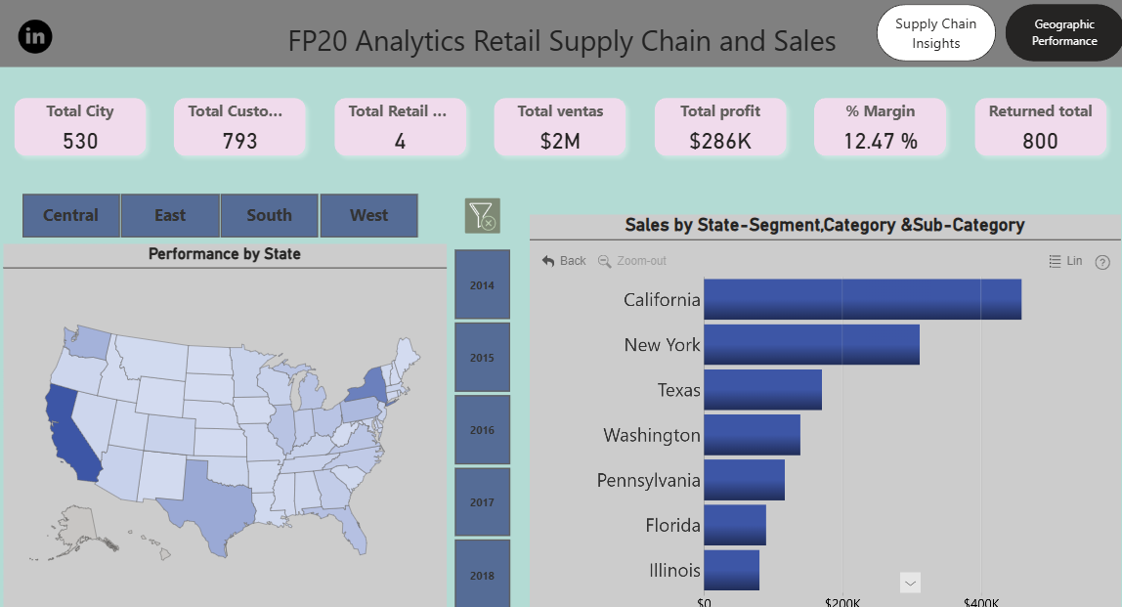Open the chart help question icon

pyautogui.click(x=1102, y=262)
